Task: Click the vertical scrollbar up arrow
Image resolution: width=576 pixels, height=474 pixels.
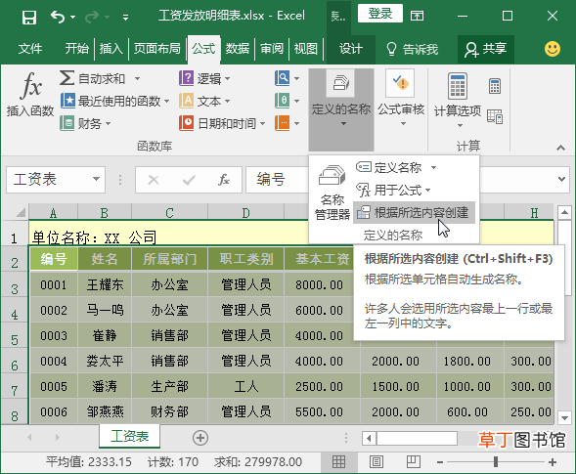Action: coord(564,212)
